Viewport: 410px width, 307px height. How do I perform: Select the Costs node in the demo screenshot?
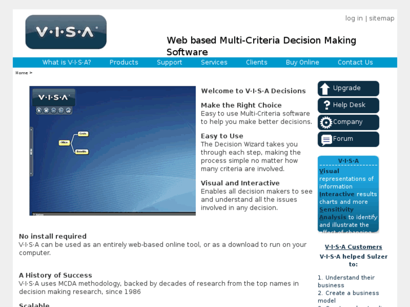pos(83,134)
